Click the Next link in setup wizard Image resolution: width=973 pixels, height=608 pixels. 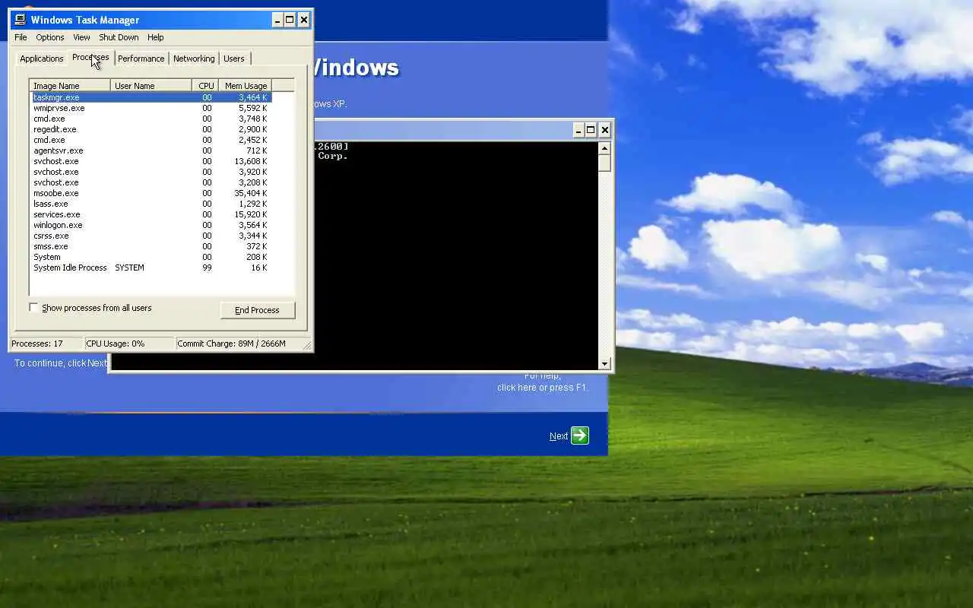[559, 436]
